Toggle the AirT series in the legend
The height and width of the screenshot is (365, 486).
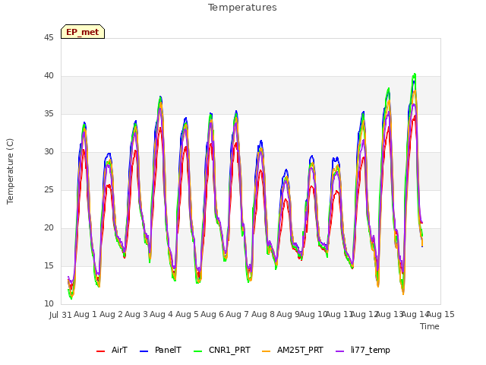pyautogui.click(x=112, y=350)
